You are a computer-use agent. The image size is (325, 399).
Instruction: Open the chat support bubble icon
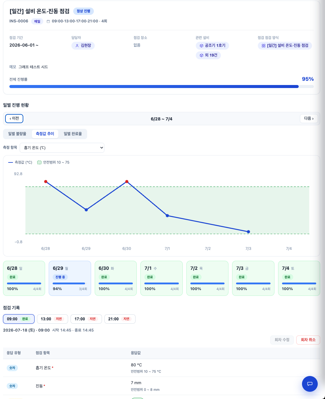tap(310, 384)
